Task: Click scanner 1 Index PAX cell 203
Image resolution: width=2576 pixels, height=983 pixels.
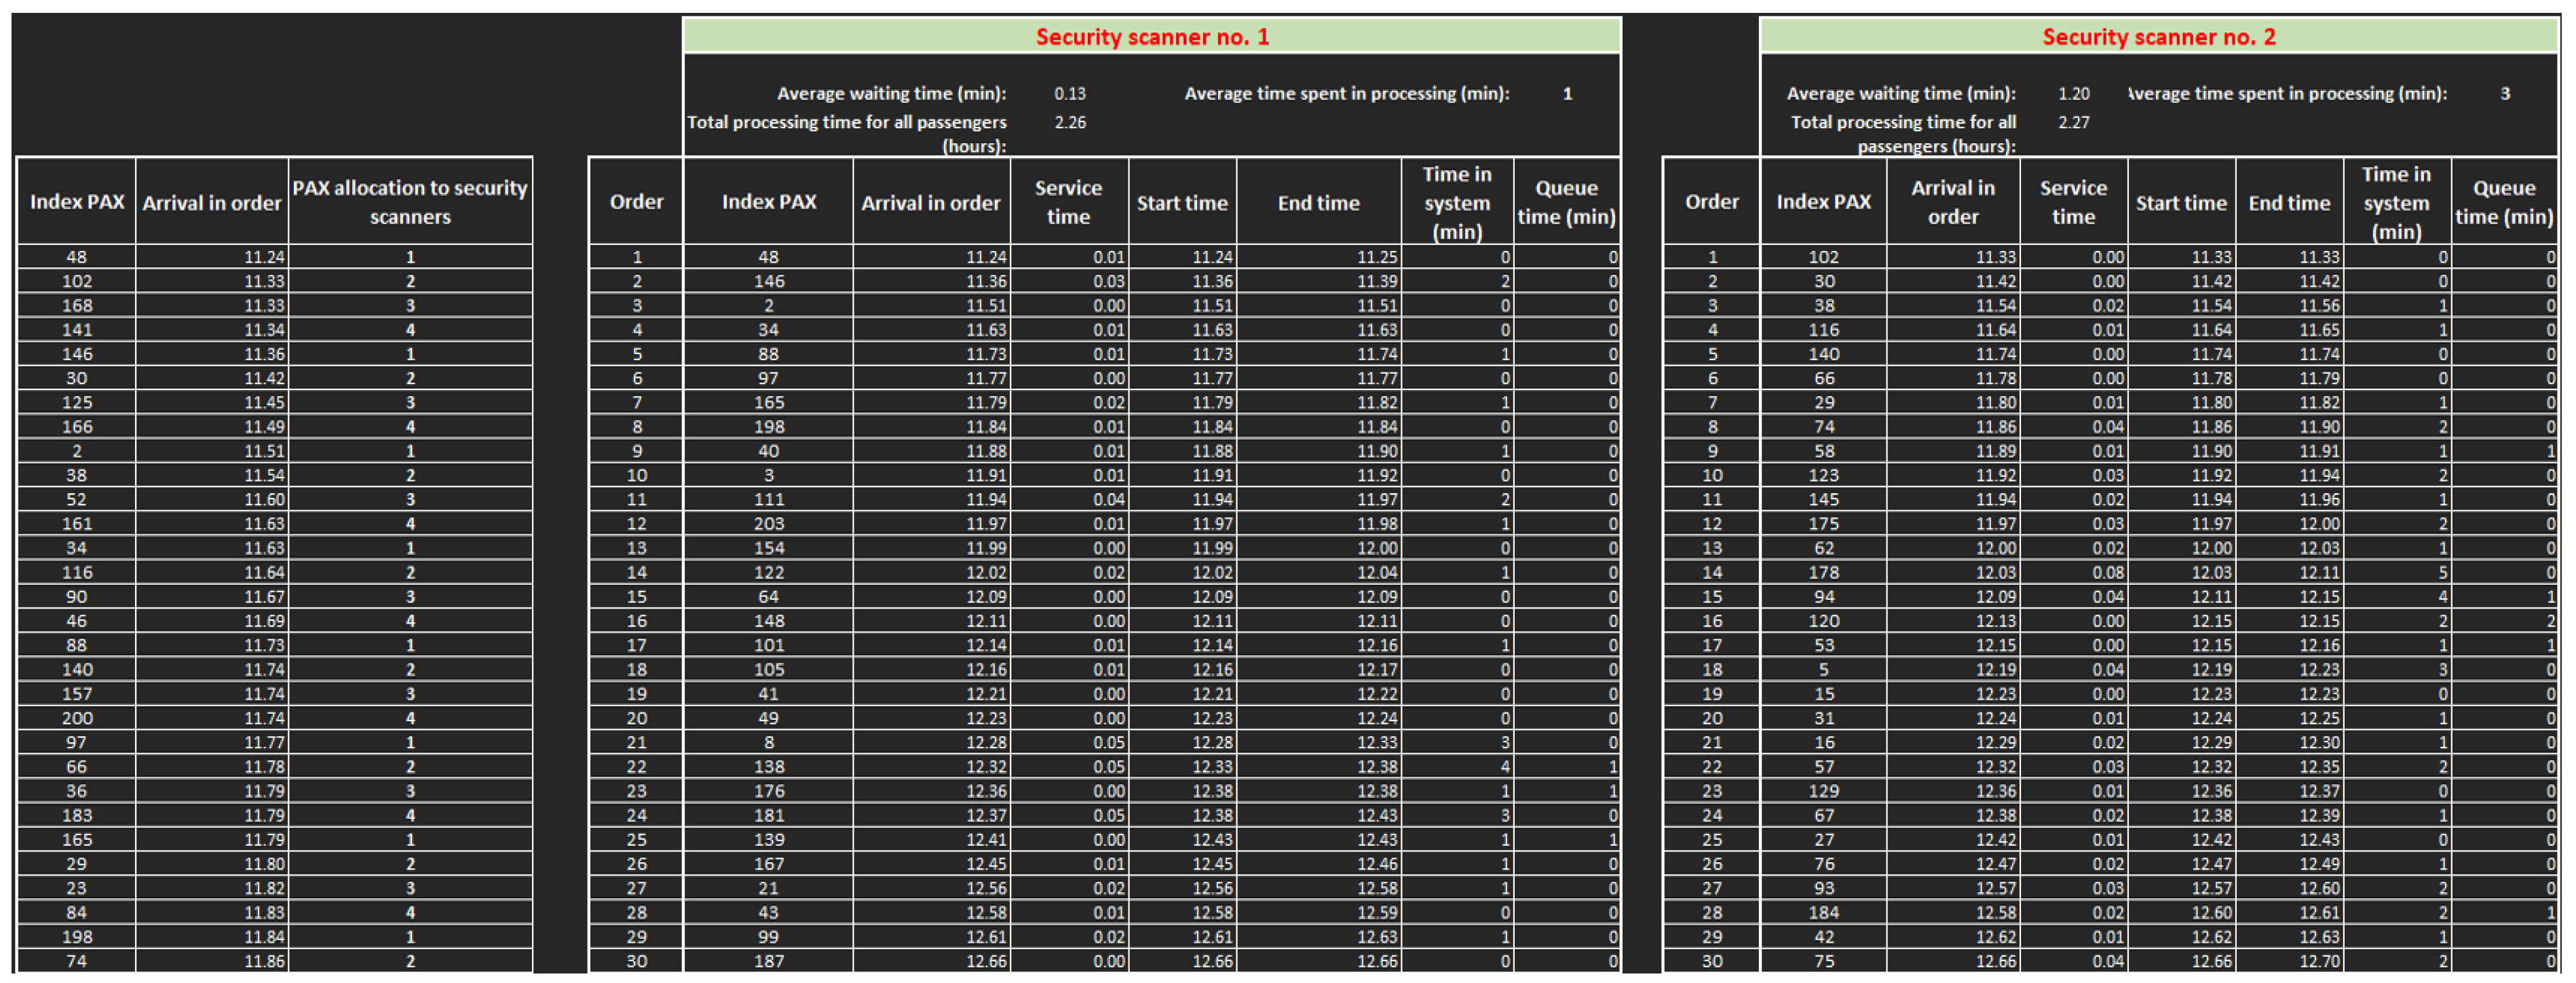Action: point(768,524)
